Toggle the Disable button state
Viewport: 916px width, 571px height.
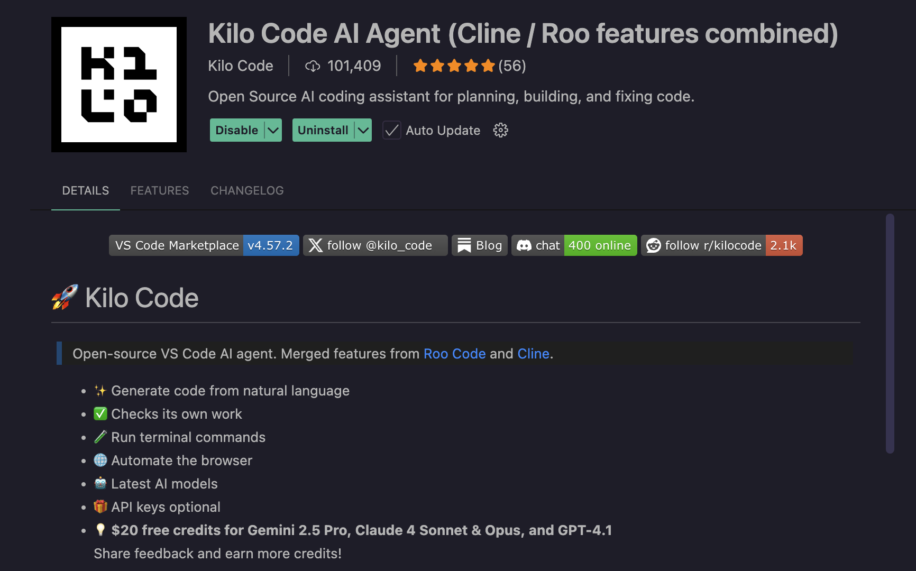(236, 130)
